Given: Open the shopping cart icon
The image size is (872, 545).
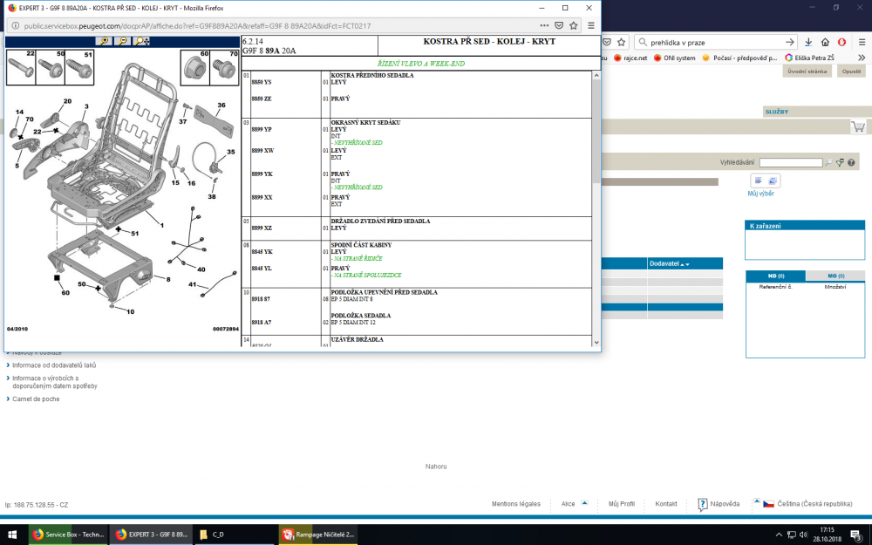Looking at the screenshot, I should pyautogui.click(x=858, y=126).
